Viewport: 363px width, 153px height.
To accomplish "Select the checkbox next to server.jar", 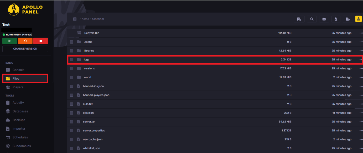I will point(72,122).
